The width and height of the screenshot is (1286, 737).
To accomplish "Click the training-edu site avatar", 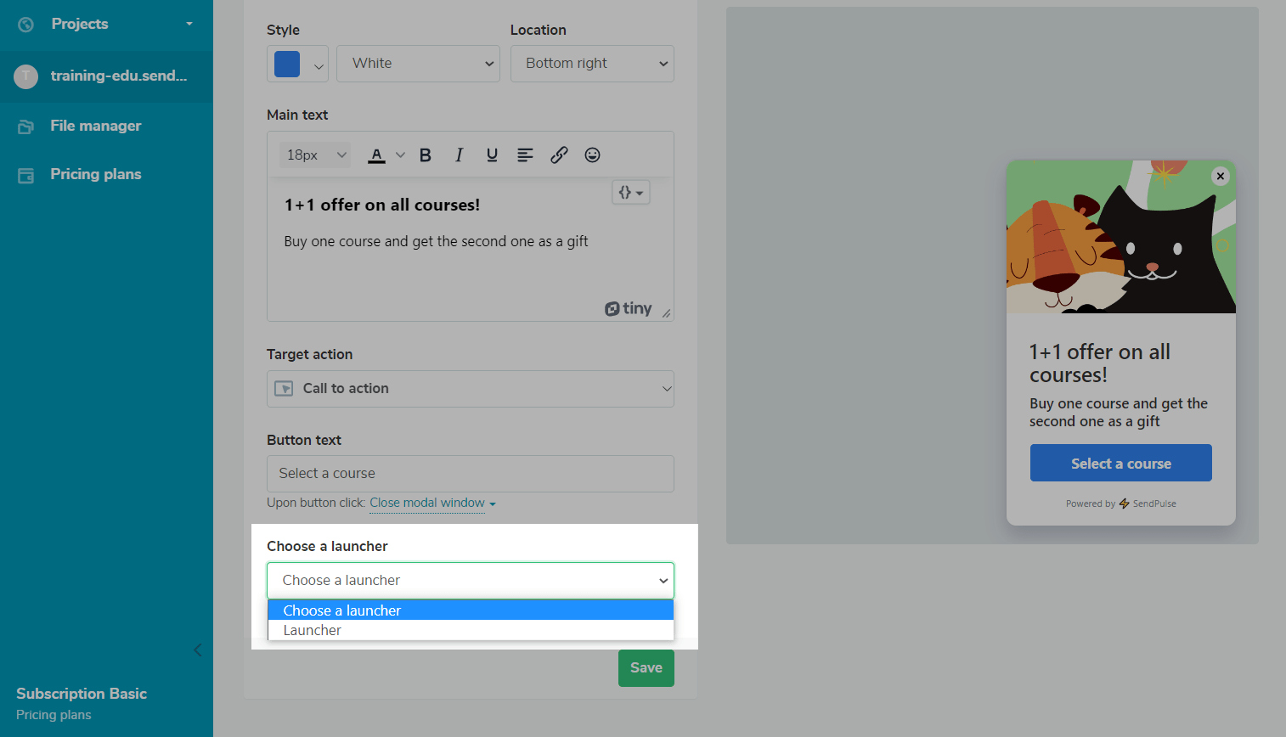I will pyautogui.click(x=26, y=76).
